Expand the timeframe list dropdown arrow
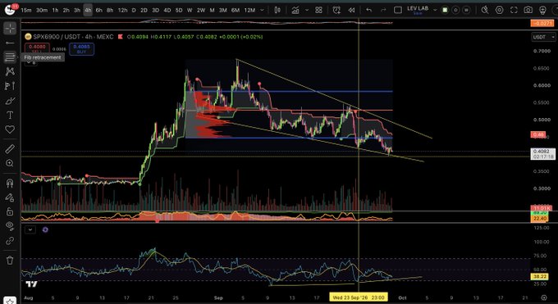This screenshot has height=304, width=558. point(263,10)
